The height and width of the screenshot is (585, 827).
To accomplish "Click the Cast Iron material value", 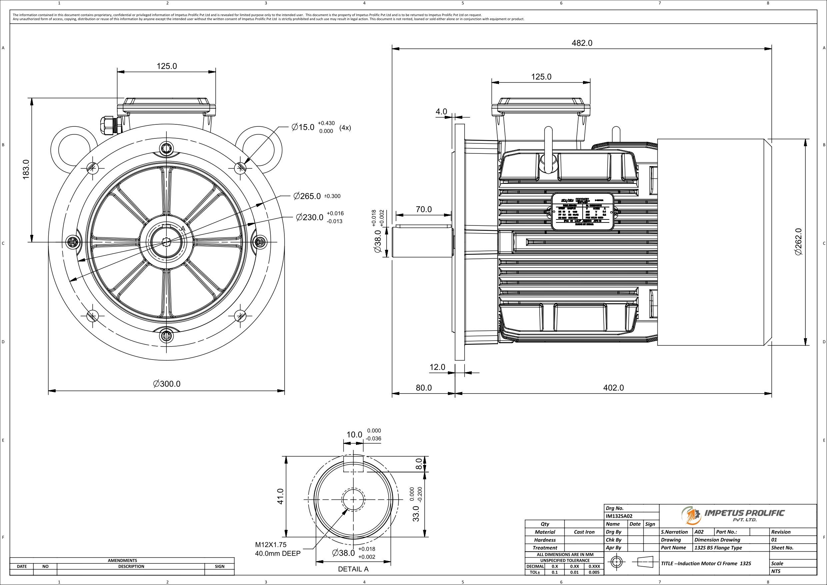I will 584,532.
